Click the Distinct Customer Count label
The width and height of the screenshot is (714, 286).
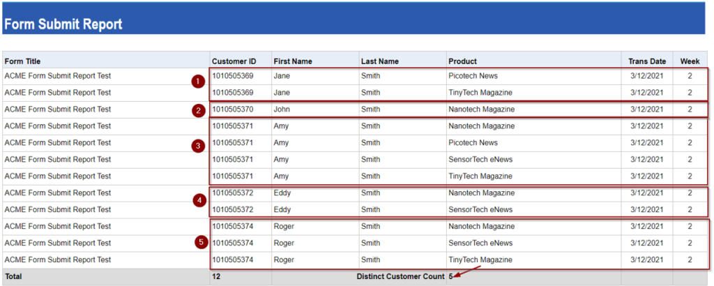tap(400, 277)
